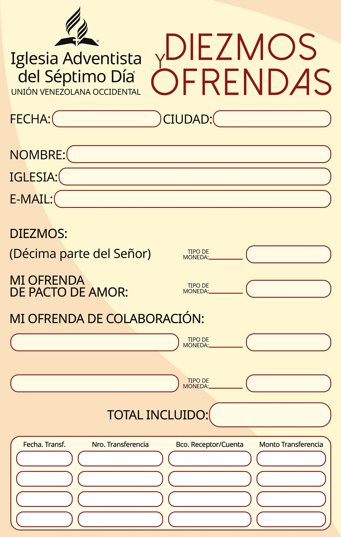341x537 pixels.
Task: Click first Ofrenda de Colaboración description field
Action: pos(94,342)
